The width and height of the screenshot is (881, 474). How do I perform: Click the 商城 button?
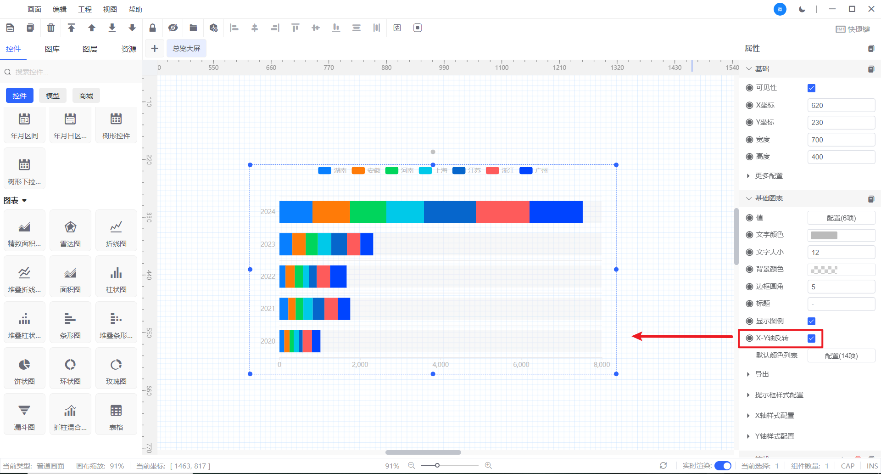point(86,96)
